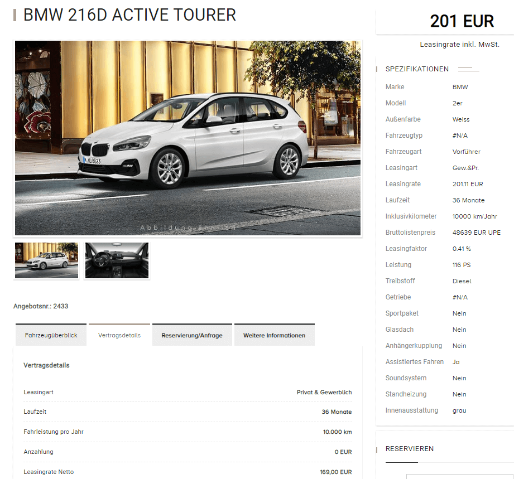The height and width of the screenshot is (479, 514).
Task: Click the Laufzeit label in Spezifikationen
Action: (x=397, y=200)
